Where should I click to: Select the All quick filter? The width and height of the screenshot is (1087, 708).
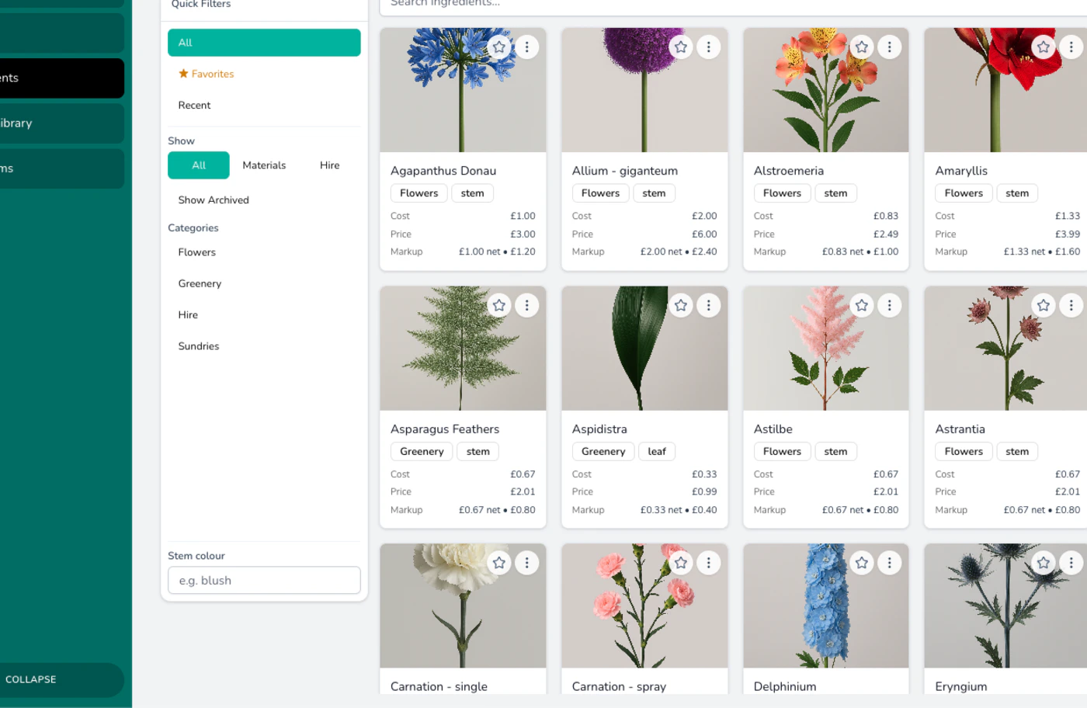pos(264,43)
